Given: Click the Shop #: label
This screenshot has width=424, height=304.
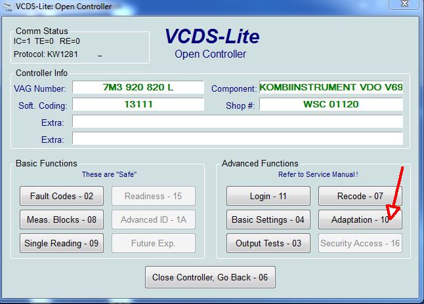Looking at the screenshot, I should pyautogui.click(x=240, y=105).
